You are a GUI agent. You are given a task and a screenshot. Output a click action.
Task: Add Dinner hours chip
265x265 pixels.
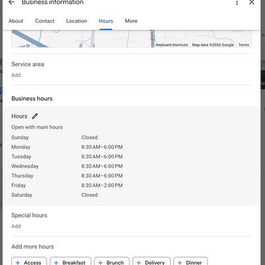click(191, 262)
